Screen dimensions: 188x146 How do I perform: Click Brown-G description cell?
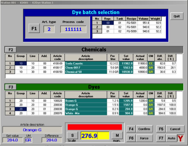tap(86, 101)
